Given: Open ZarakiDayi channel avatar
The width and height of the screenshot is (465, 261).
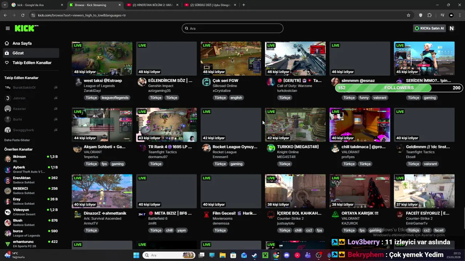Looking at the screenshot, I should [78, 82].
